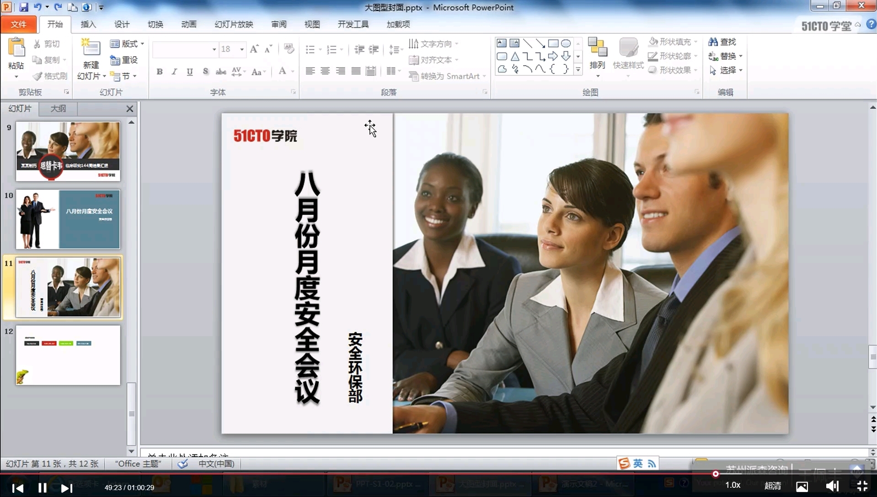Open 快速样式 (Quick Styles)
This screenshot has height=497, width=877.
(x=627, y=55)
